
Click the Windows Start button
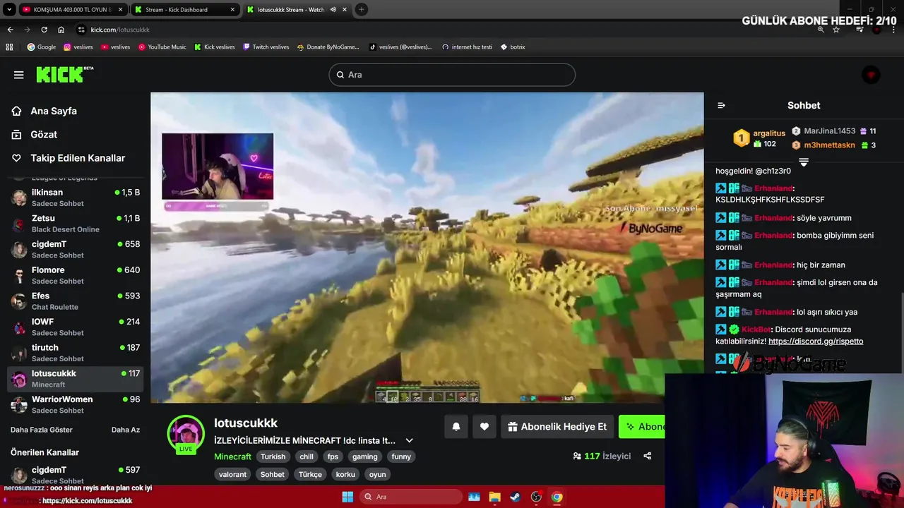coord(347,497)
